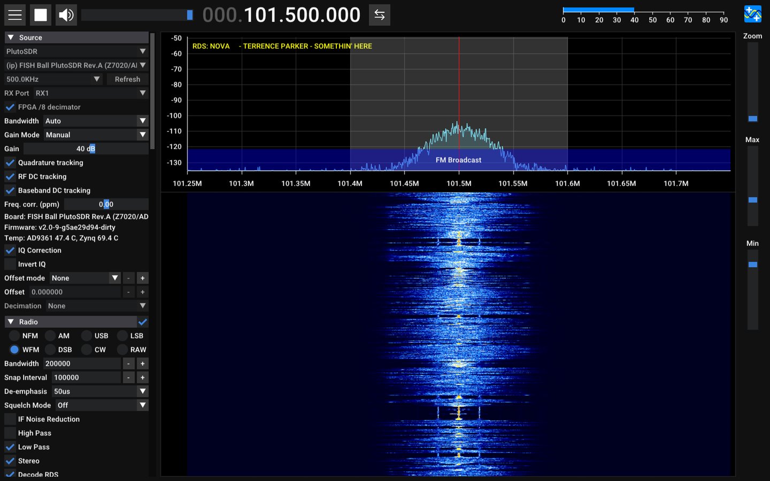
Task: Select AM demodulation mode
Action: point(50,336)
